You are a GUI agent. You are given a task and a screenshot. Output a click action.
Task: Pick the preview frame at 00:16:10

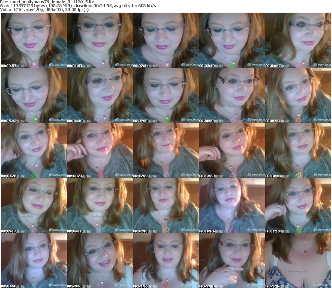tap(100, 205)
